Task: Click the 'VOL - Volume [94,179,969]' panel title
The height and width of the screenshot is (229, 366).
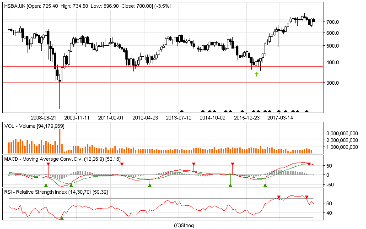Action: tap(34, 126)
